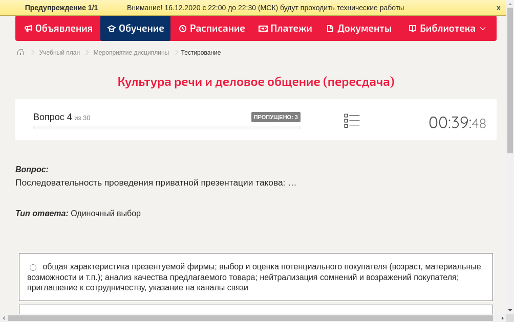Click the home icon in the breadcrumbs
The width and height of the screenshot is (514, 322).
20,52
